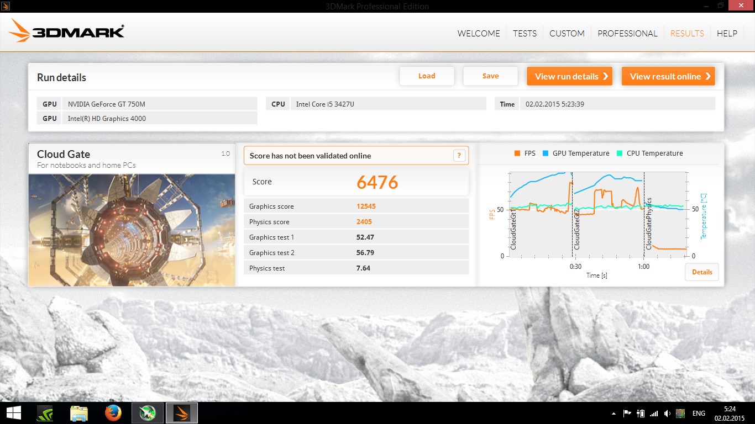755x424 pixels.
Task: Click the volume speaker tray icon
Action: 668,414
